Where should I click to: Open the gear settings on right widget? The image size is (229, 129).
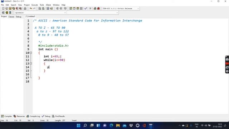[227, 71]
